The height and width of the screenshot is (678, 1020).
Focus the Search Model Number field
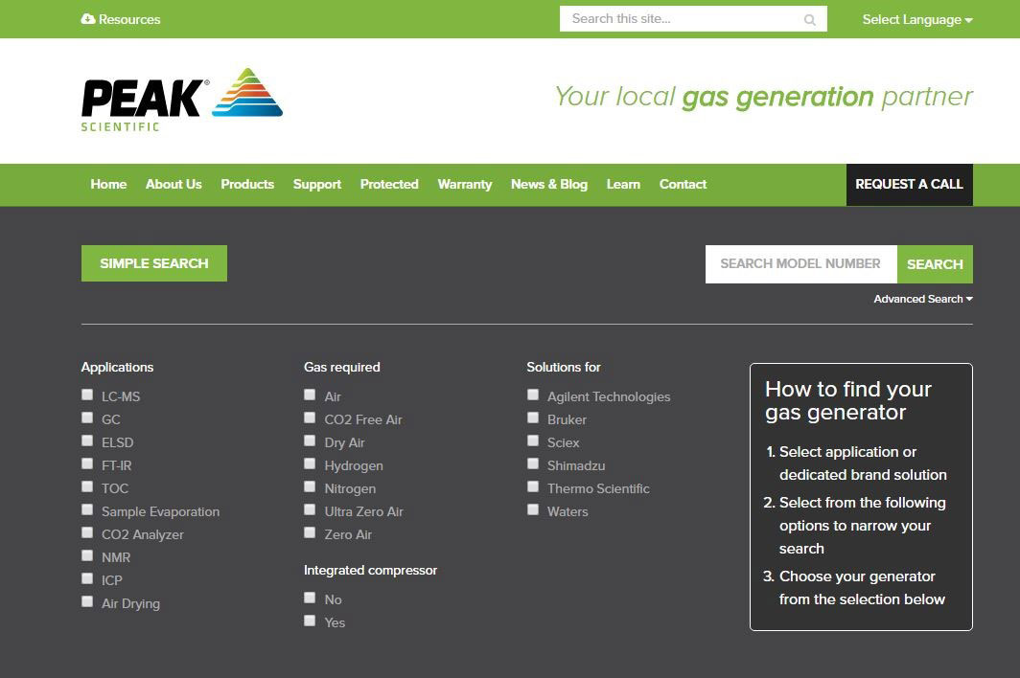[x=800, y=264]
